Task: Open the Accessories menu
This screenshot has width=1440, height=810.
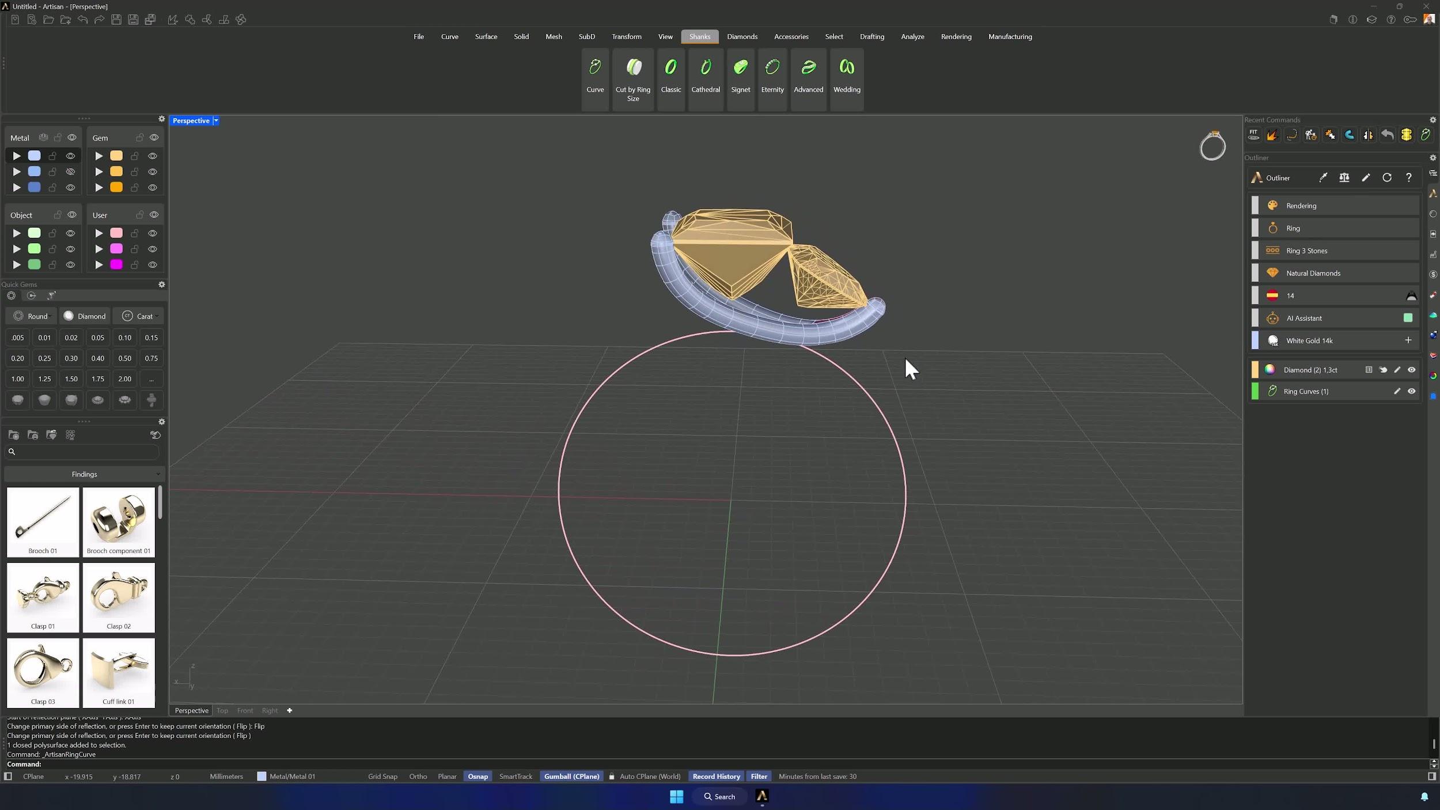Action: coord(791,36)
